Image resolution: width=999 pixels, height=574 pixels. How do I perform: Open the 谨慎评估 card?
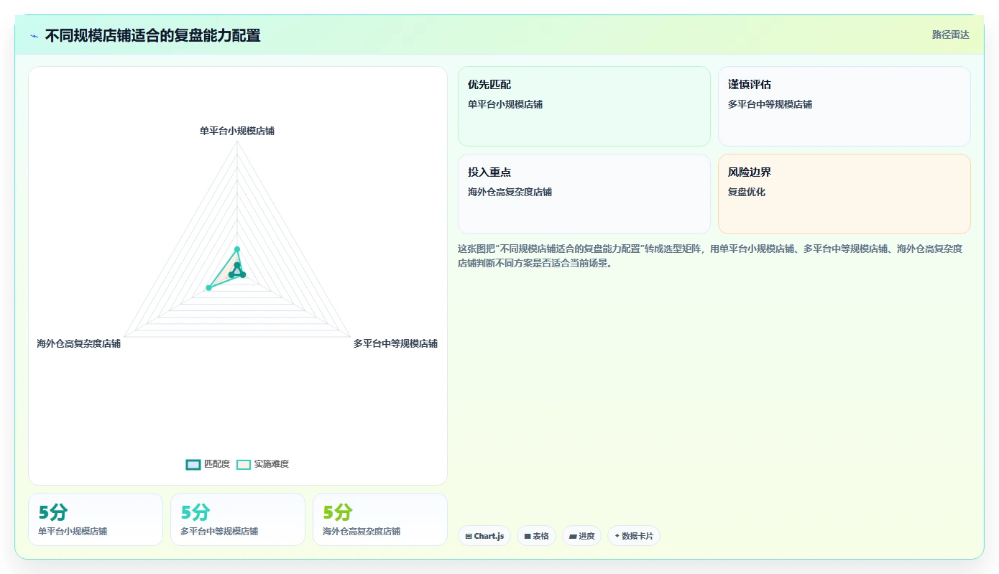coord(844,106)
